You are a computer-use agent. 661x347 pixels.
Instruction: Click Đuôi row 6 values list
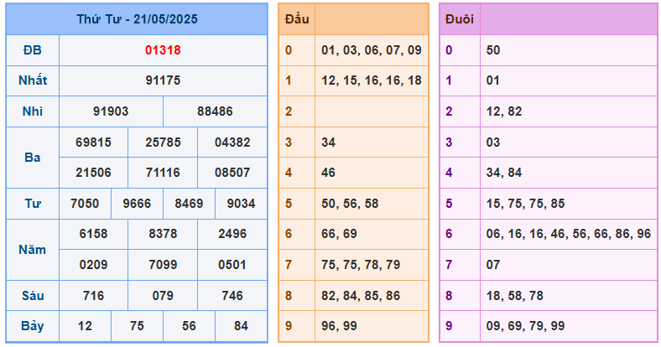[x=569, y=234]
